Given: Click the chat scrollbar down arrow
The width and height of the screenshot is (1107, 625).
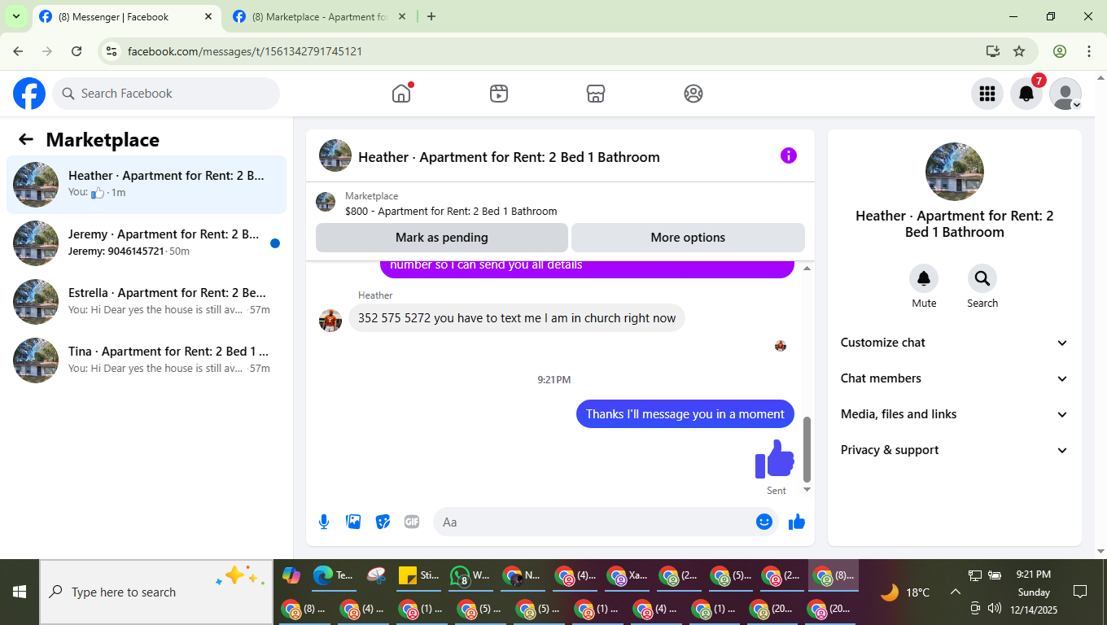Looking at the screenshot, I should (x=807, y=489).
